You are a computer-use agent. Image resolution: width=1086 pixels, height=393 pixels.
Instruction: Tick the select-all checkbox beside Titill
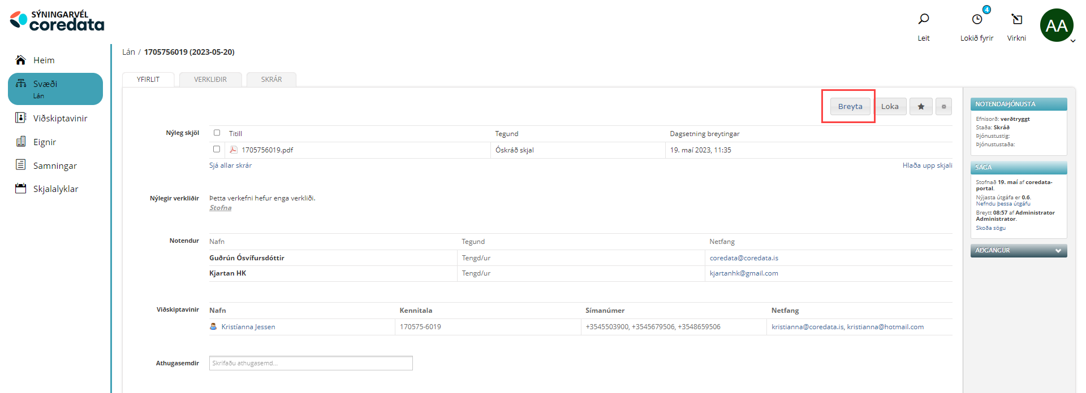pyautogui.click(x=217, y=133)
